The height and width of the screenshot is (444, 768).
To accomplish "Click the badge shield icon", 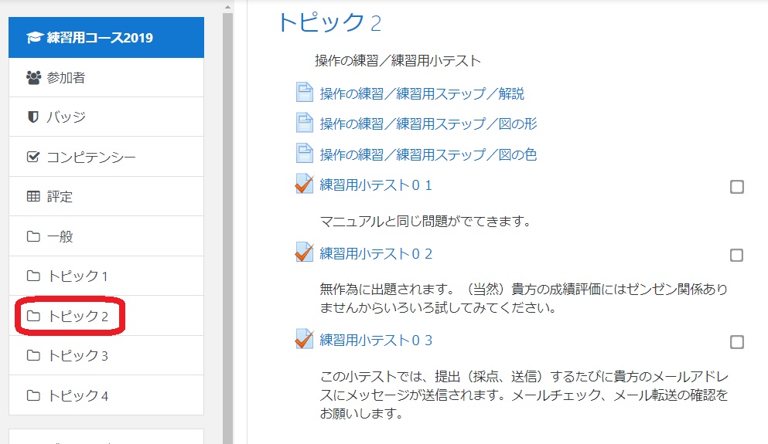I will click(x=32, y=117).
